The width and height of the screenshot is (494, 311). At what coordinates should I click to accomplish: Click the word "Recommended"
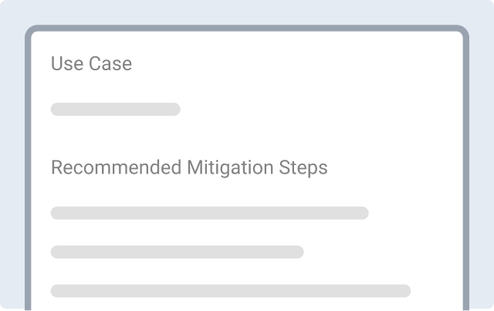117,167
